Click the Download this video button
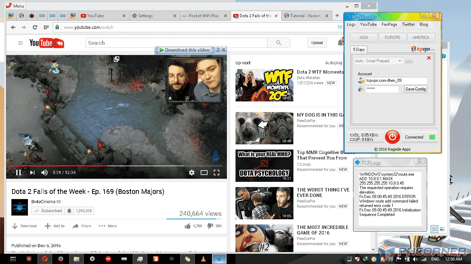Screen dimensions: 471x264 point(184,50)
